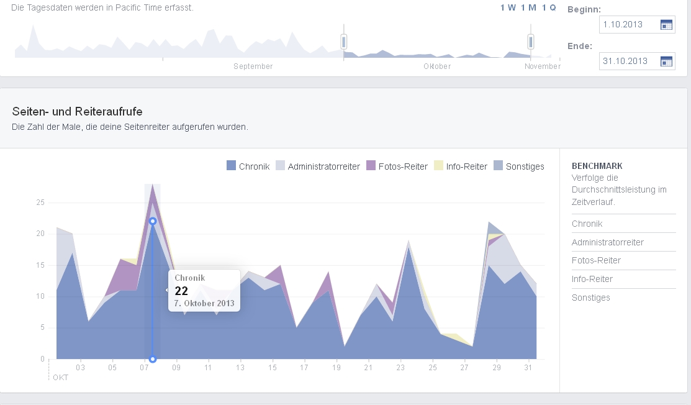
Task: Click the Beginn date input field
Action: pos(627,25)
